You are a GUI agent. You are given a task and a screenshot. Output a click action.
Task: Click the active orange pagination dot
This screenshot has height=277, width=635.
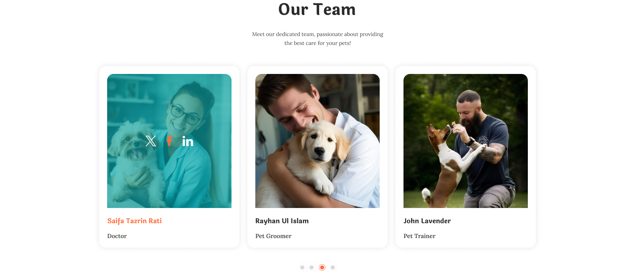click(x=322, y=267)
